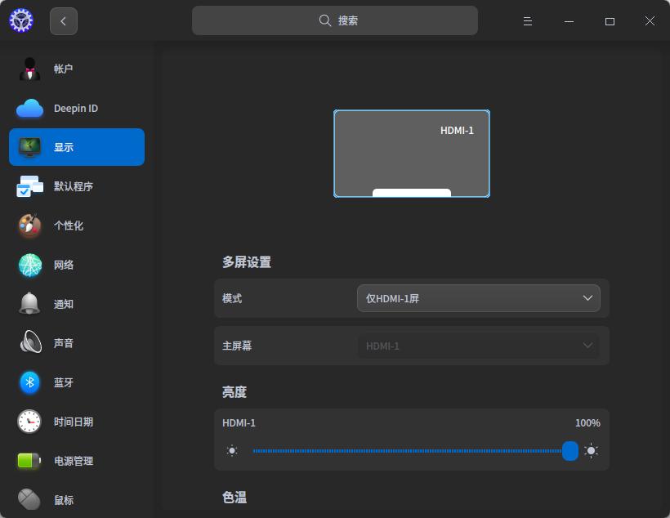Open the 通知 notification bell icon
The height and width of the screenshot is (518, 670).
tap(29, 304)
